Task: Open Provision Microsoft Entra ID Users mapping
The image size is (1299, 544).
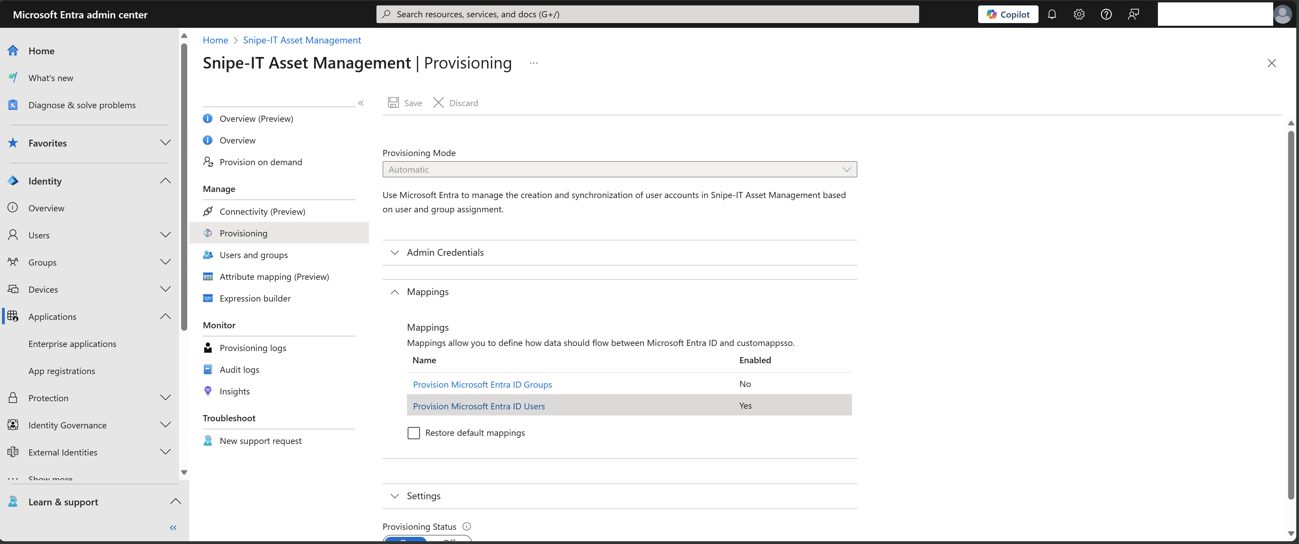Action: point(479,406)
